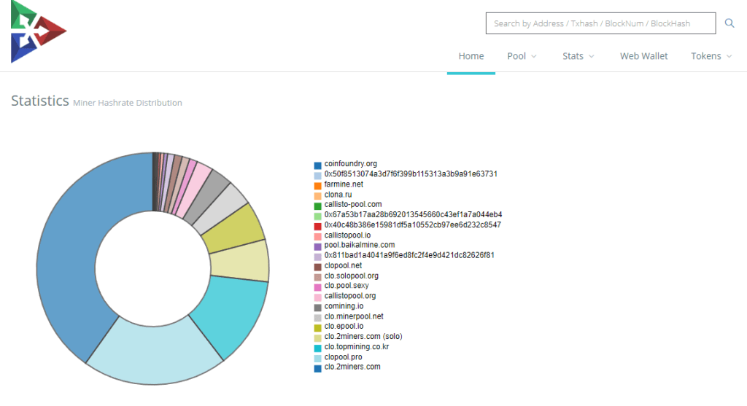Image resolution: width=747 pixels, height=406 pixels.
Task: Click the gray comining.io legend square
Action: tap(318, 308)
